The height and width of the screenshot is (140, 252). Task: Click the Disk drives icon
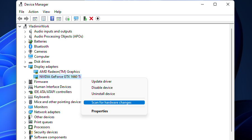click(x=30, y=62)
